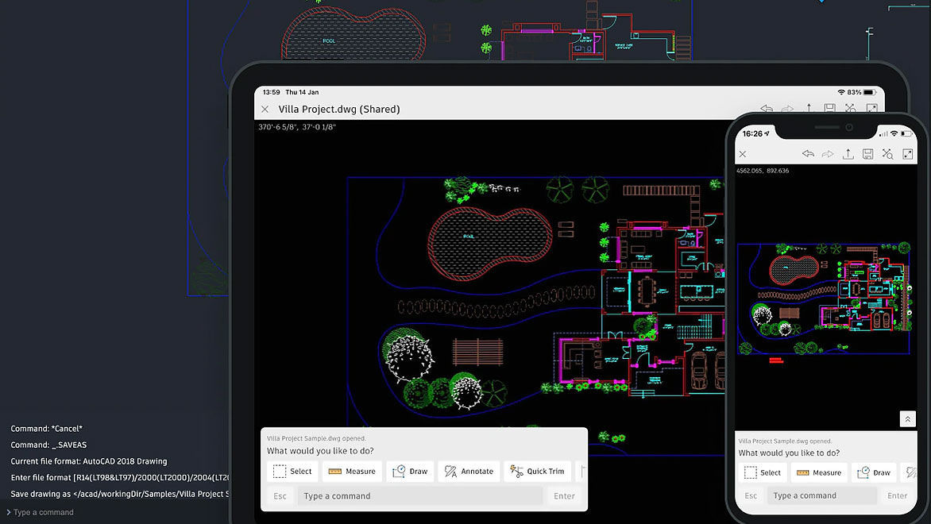Activate the Measure tool on the iPad
931x524 pixels.
(x=351, y=471)
